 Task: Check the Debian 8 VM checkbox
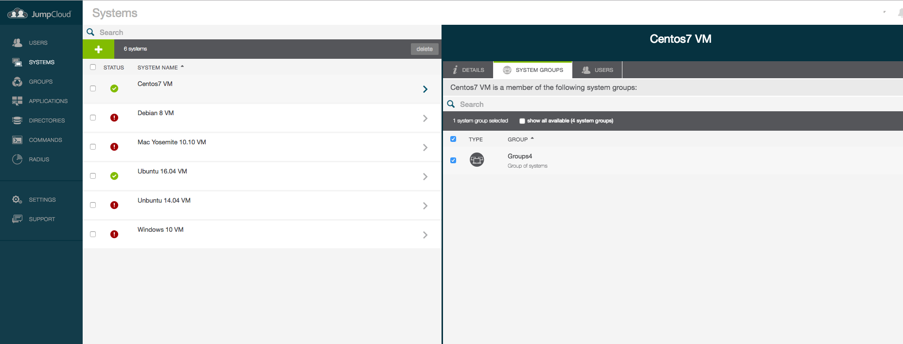pos(93,118)
